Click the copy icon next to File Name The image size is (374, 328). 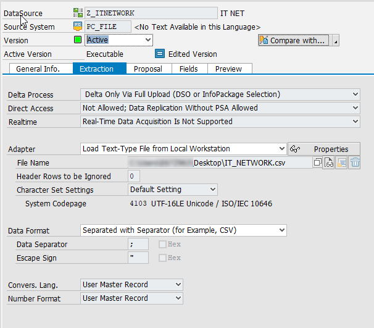[317, 162]
